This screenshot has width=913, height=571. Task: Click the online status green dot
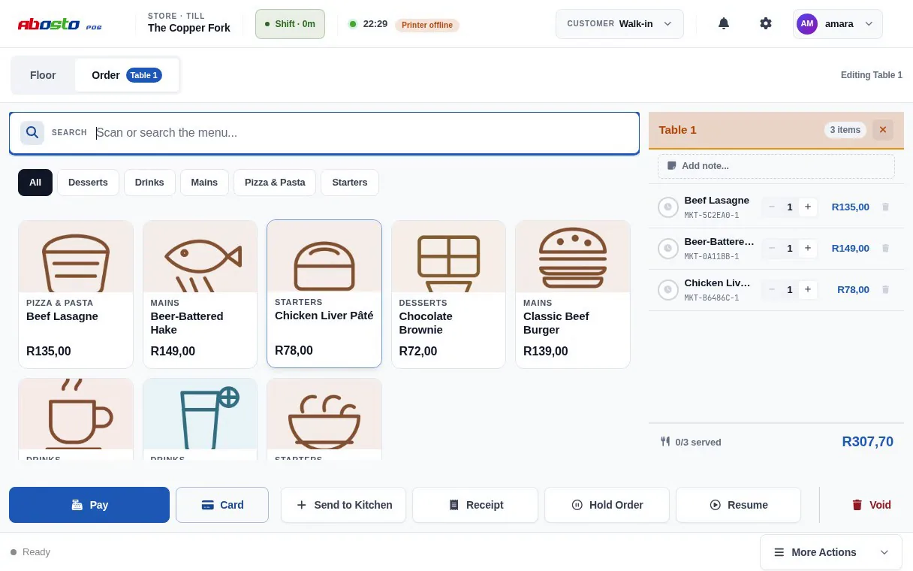[353, 24]
